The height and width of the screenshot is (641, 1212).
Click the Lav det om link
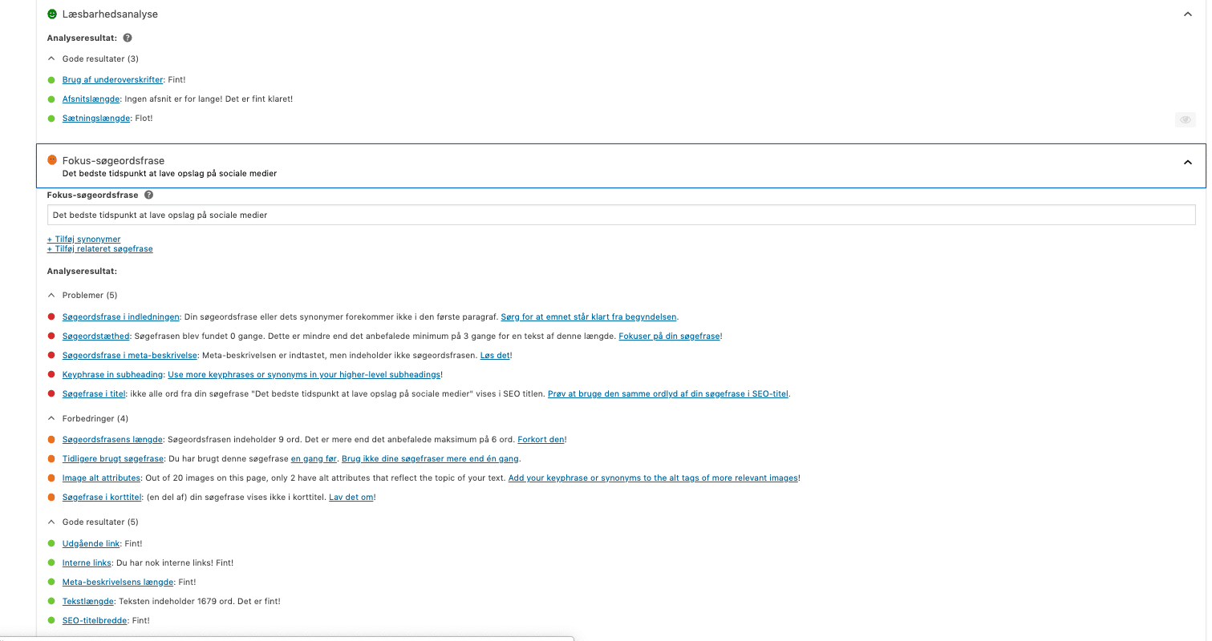351,497
